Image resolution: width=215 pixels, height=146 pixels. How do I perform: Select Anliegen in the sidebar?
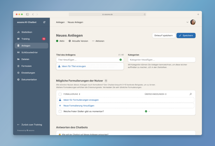[31, 46]
